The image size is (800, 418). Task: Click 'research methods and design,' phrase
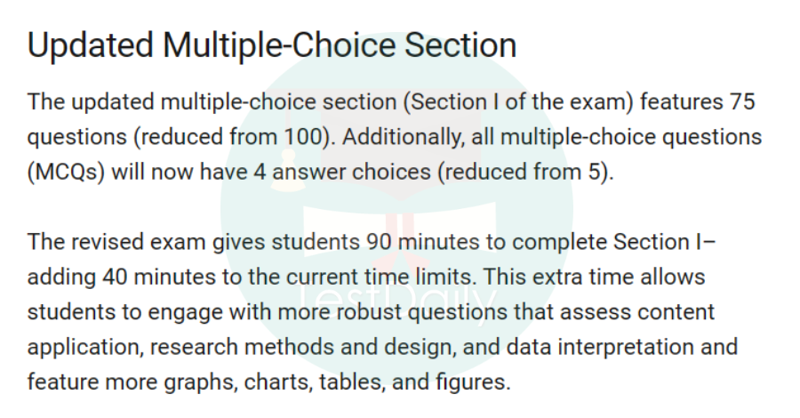303,347
